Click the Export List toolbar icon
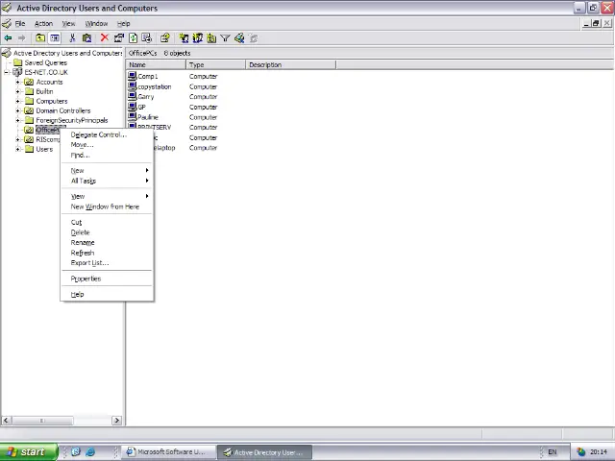The image size is (615, 461). (147, 38)
